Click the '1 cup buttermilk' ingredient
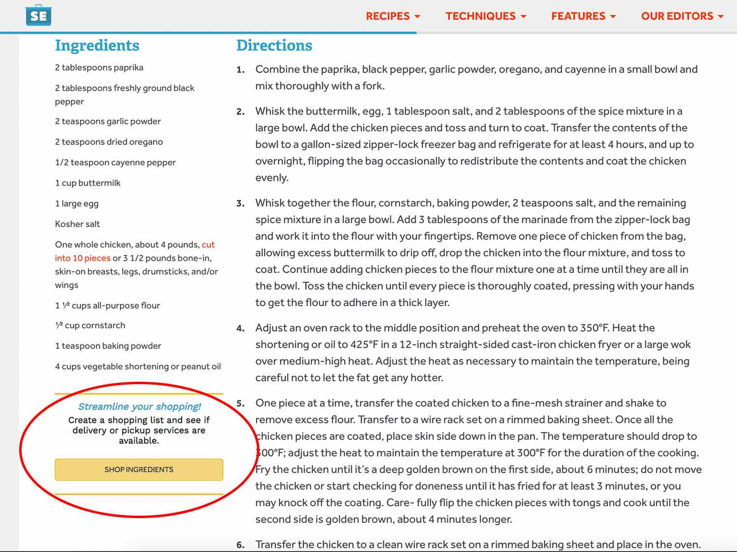 coord(87,183)
